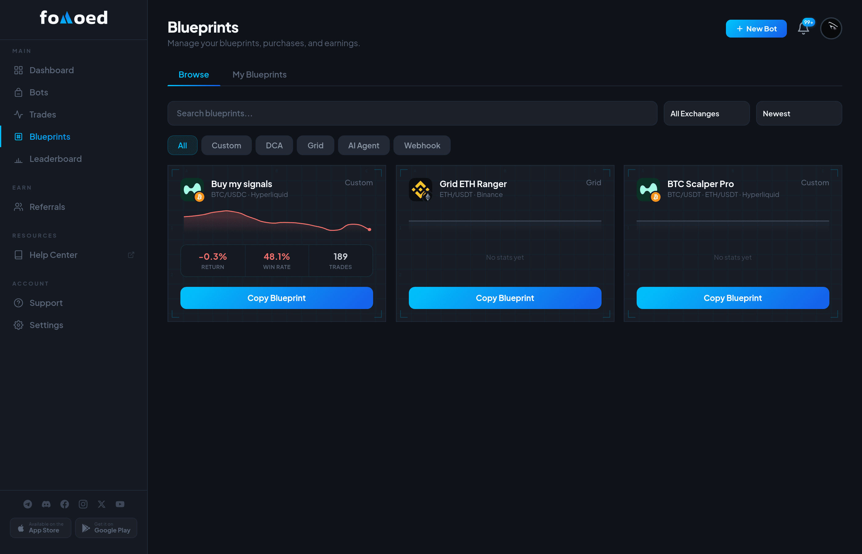Select the Custom filter chip
Screen dimensions: 862x554
226,145
